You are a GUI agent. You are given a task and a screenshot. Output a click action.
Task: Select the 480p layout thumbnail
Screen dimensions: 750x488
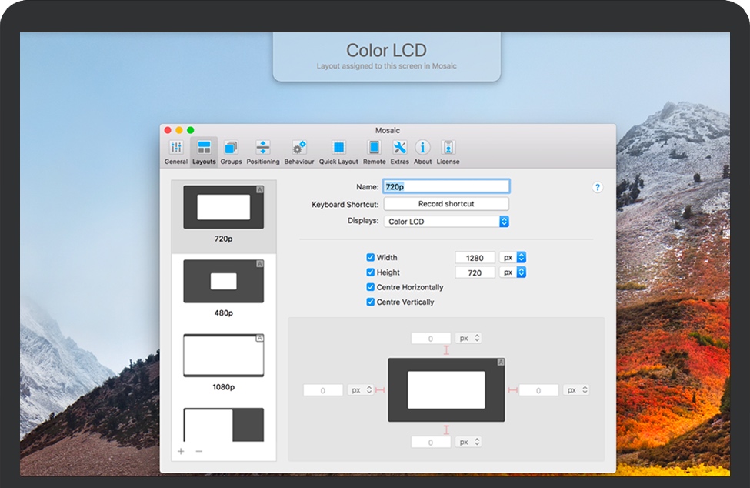[223, 282]
